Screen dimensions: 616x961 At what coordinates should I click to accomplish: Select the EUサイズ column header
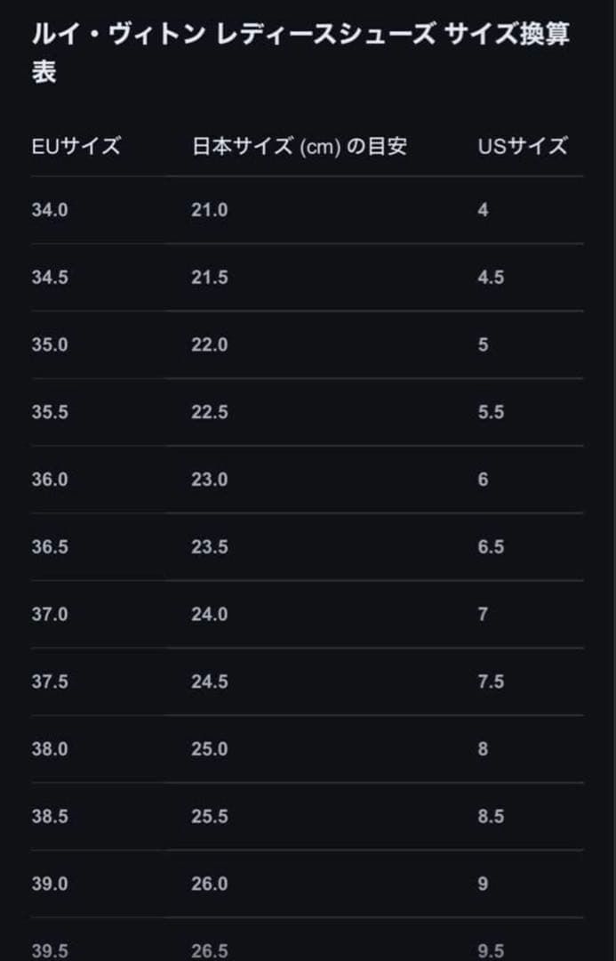point(76,146)
